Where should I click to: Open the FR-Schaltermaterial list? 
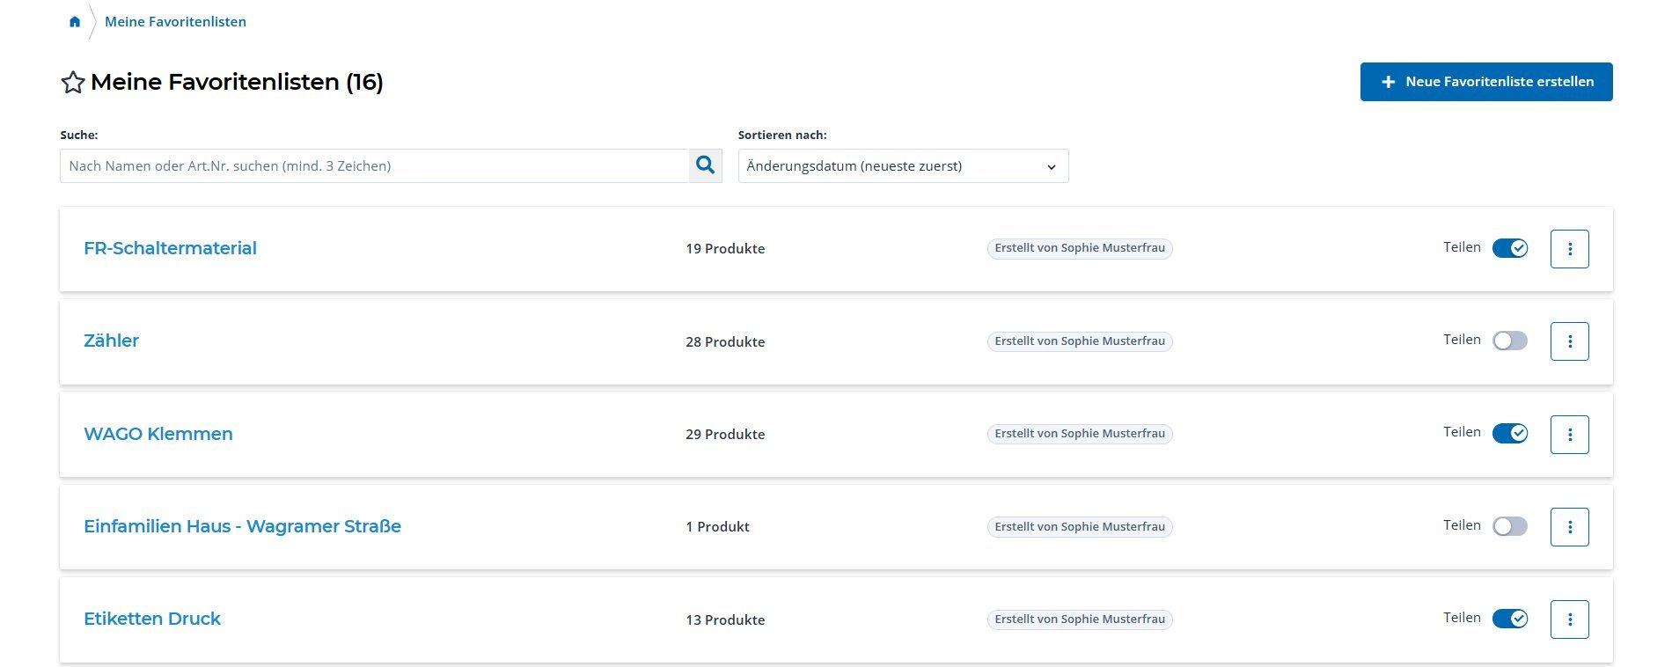click(170, 248)
